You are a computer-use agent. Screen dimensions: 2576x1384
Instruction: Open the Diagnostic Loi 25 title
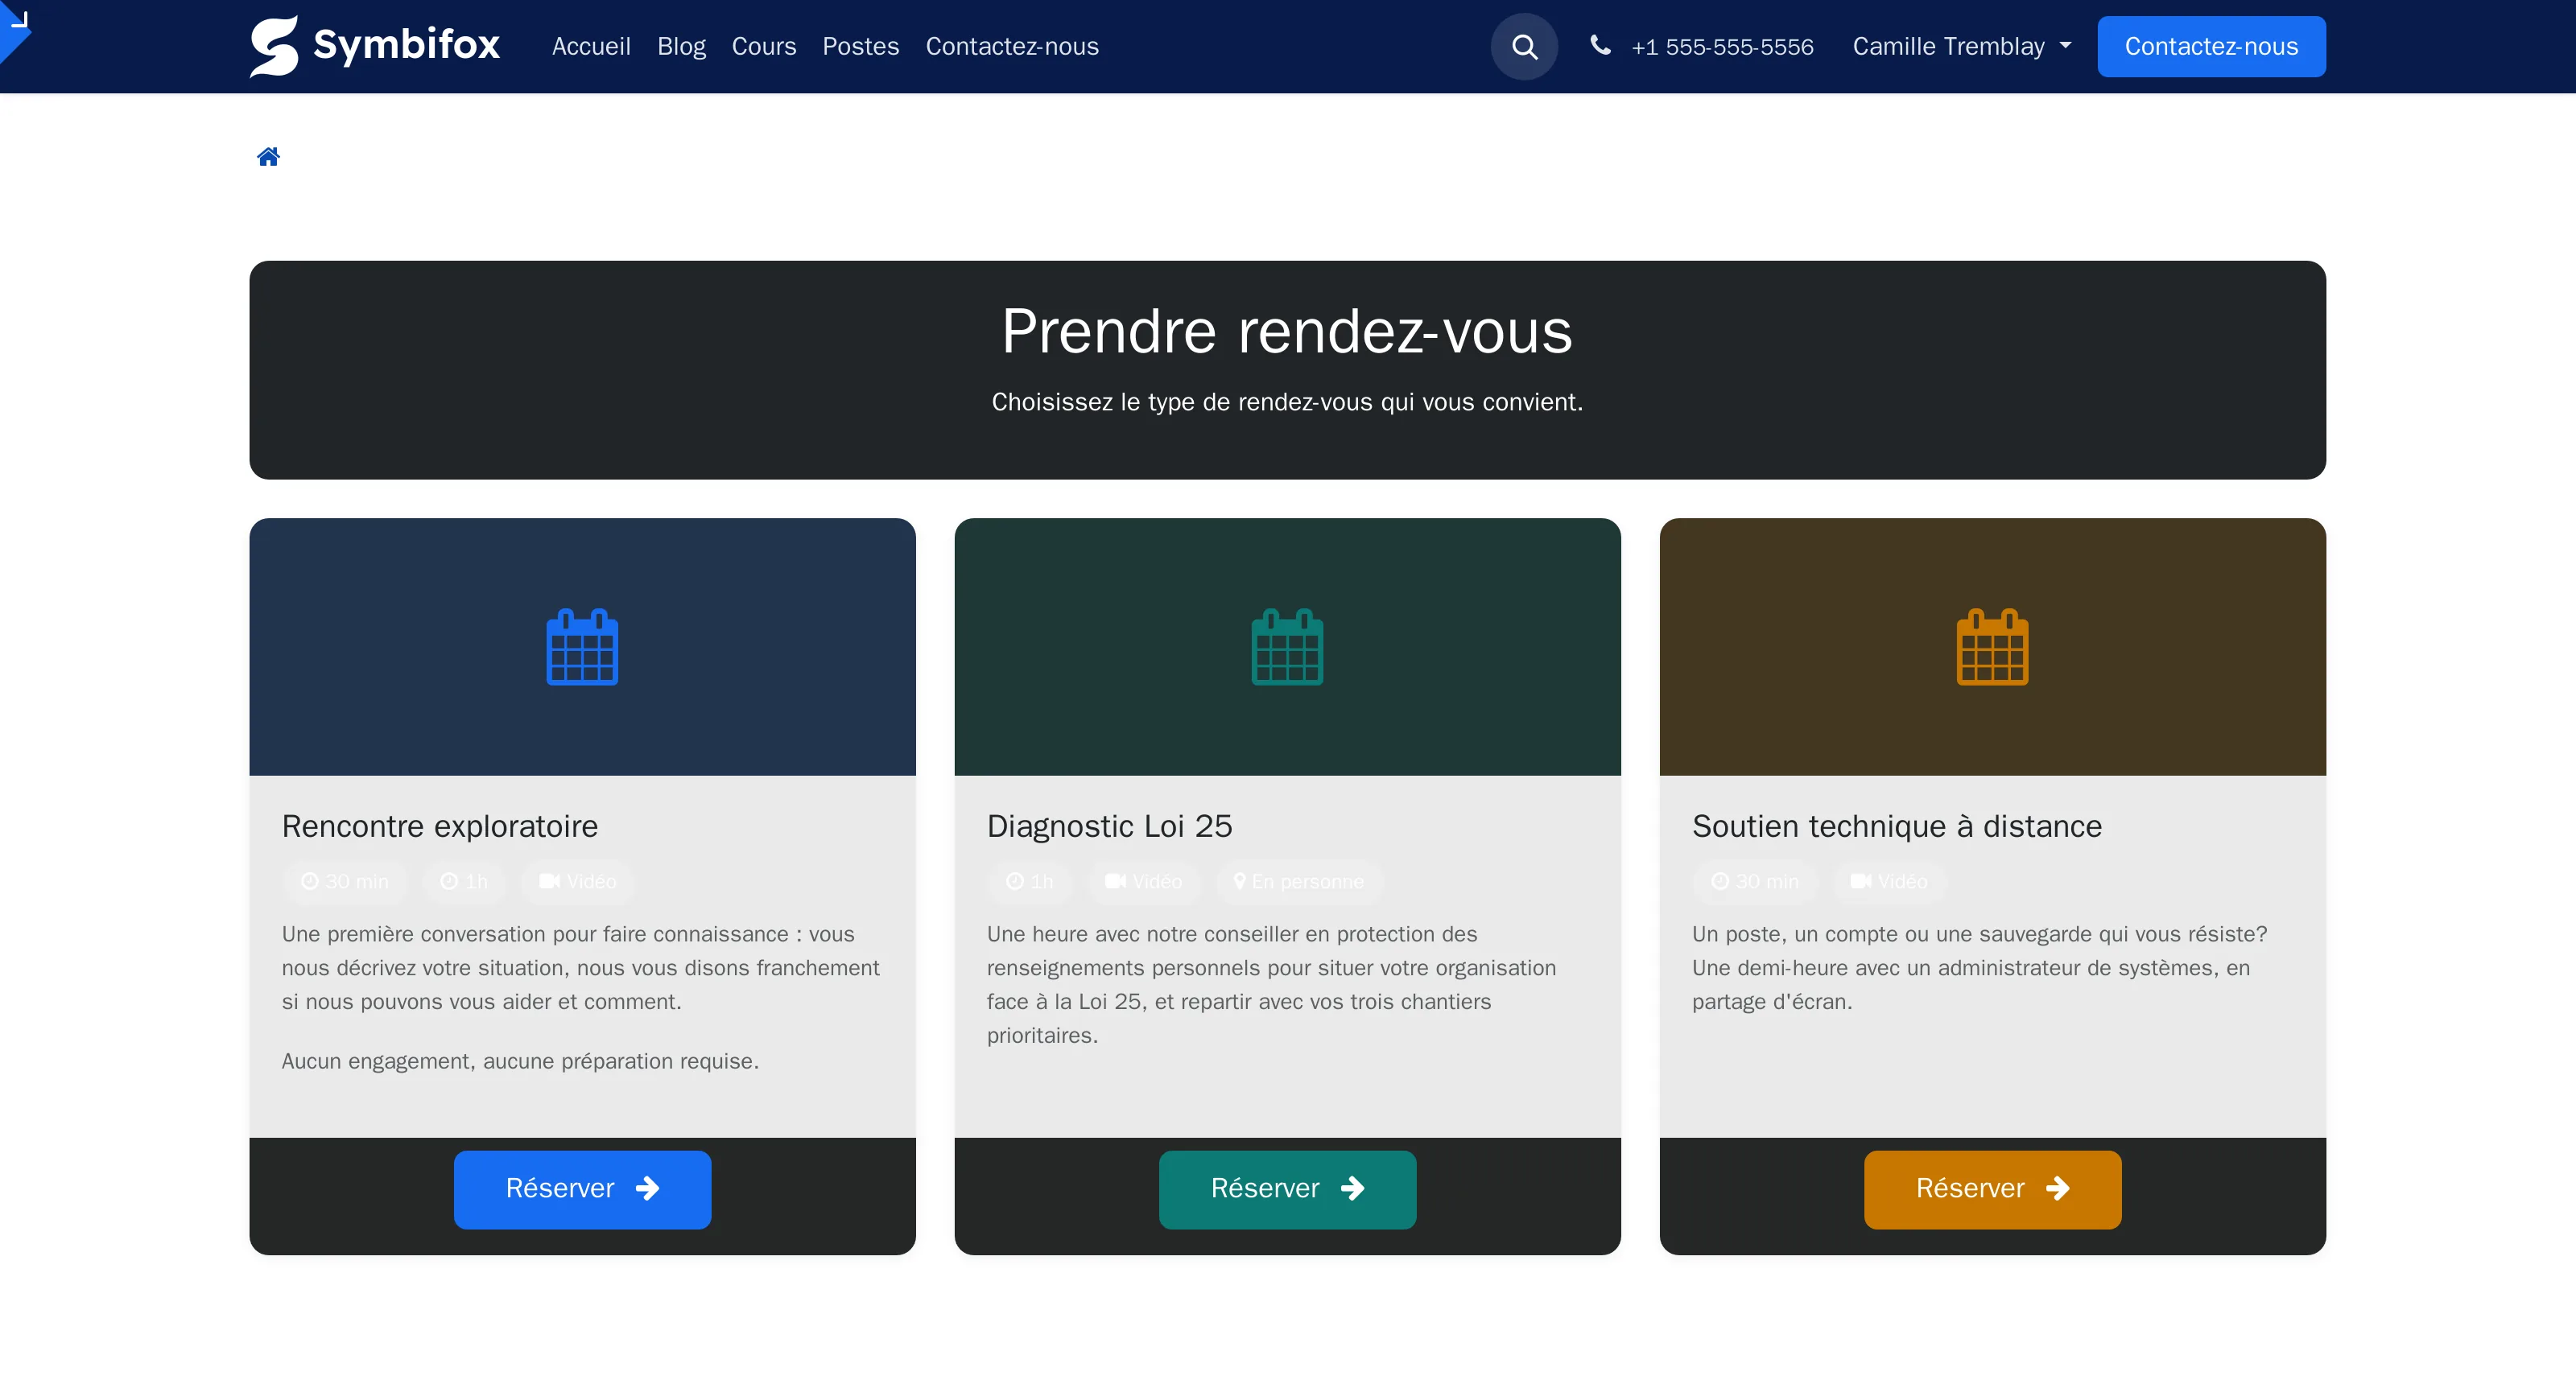1109,826
